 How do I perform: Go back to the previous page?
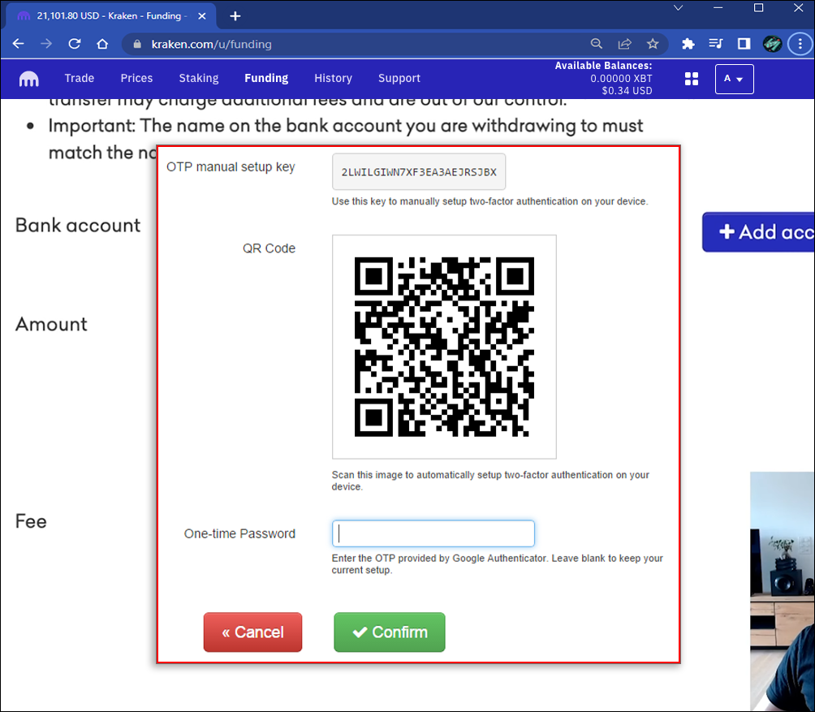[x=18, y=44]
